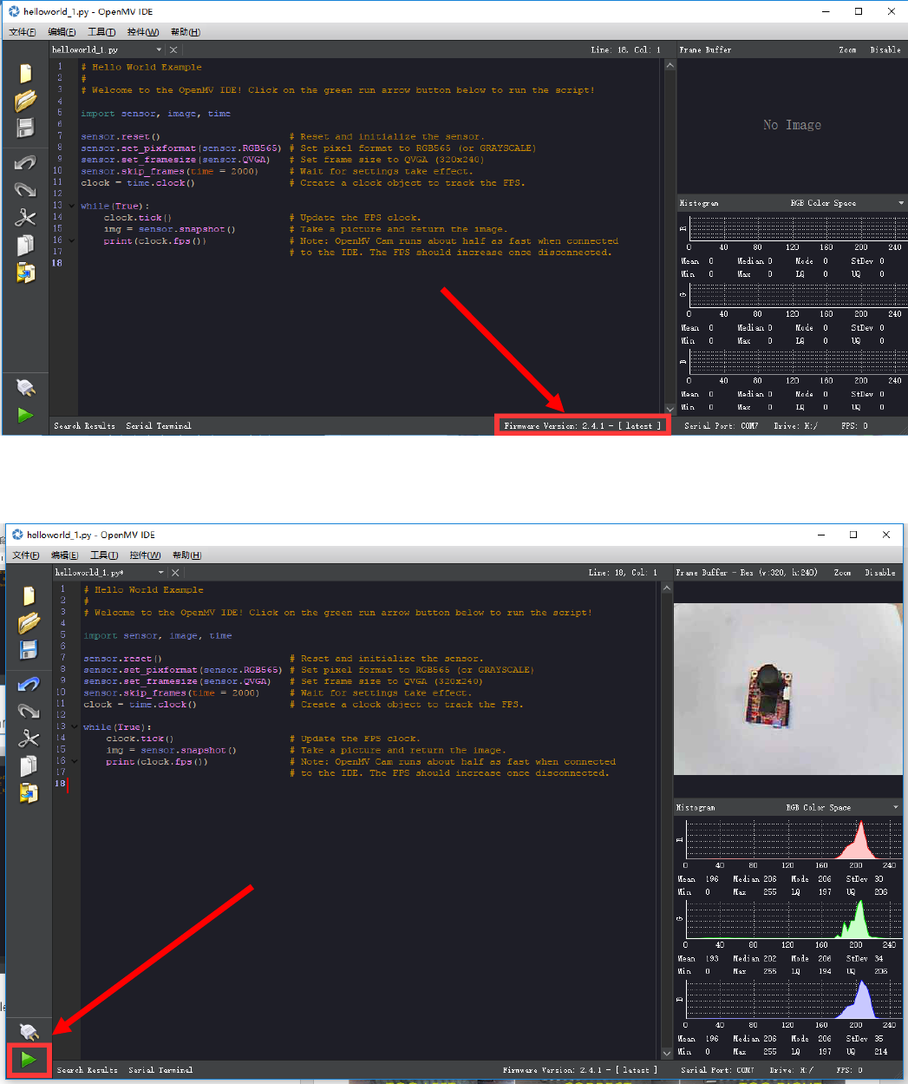Click Copy icon in lower window toolbar
908x1084 pixels.
tap(29, 766)
